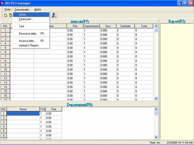
Task: Open the Fisier menu
Action: 7,9
